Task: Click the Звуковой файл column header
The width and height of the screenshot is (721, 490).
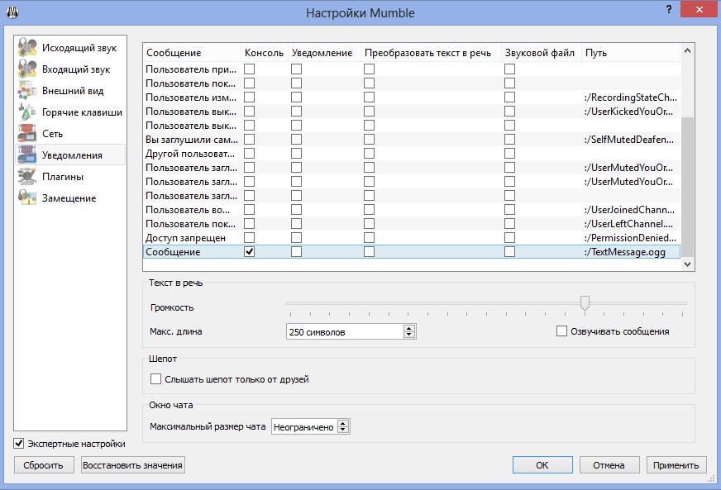Action: (x=540, y=53)
